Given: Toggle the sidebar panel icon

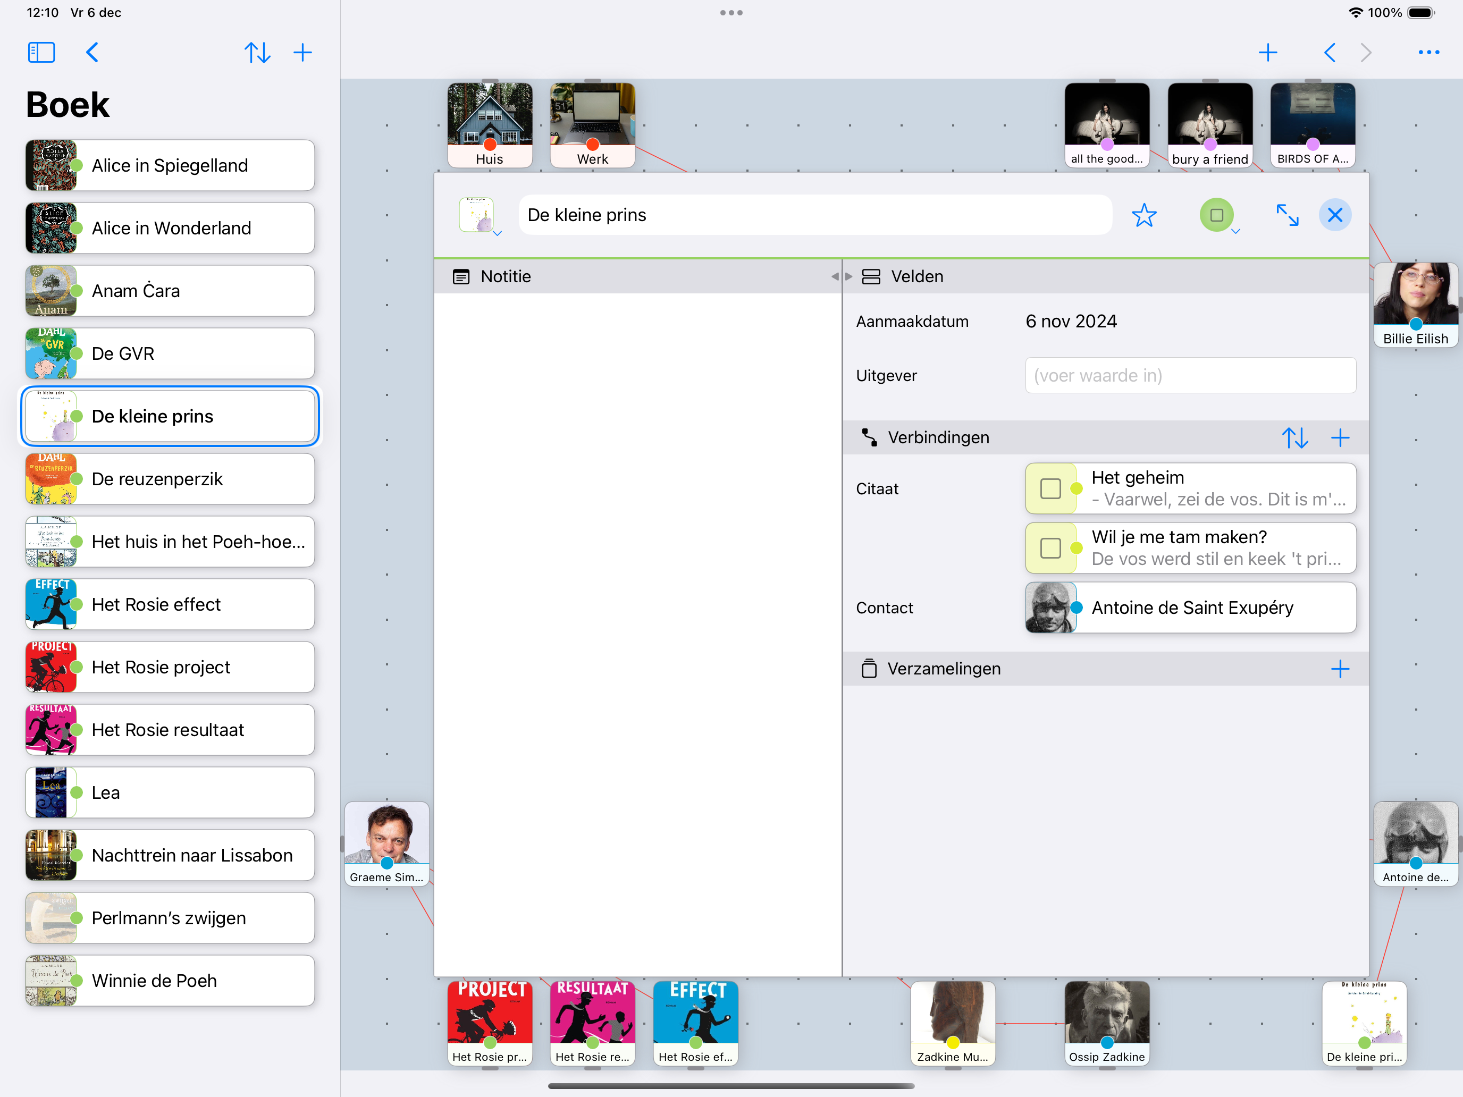Looking at the screenshot, I should coord(41,52).
